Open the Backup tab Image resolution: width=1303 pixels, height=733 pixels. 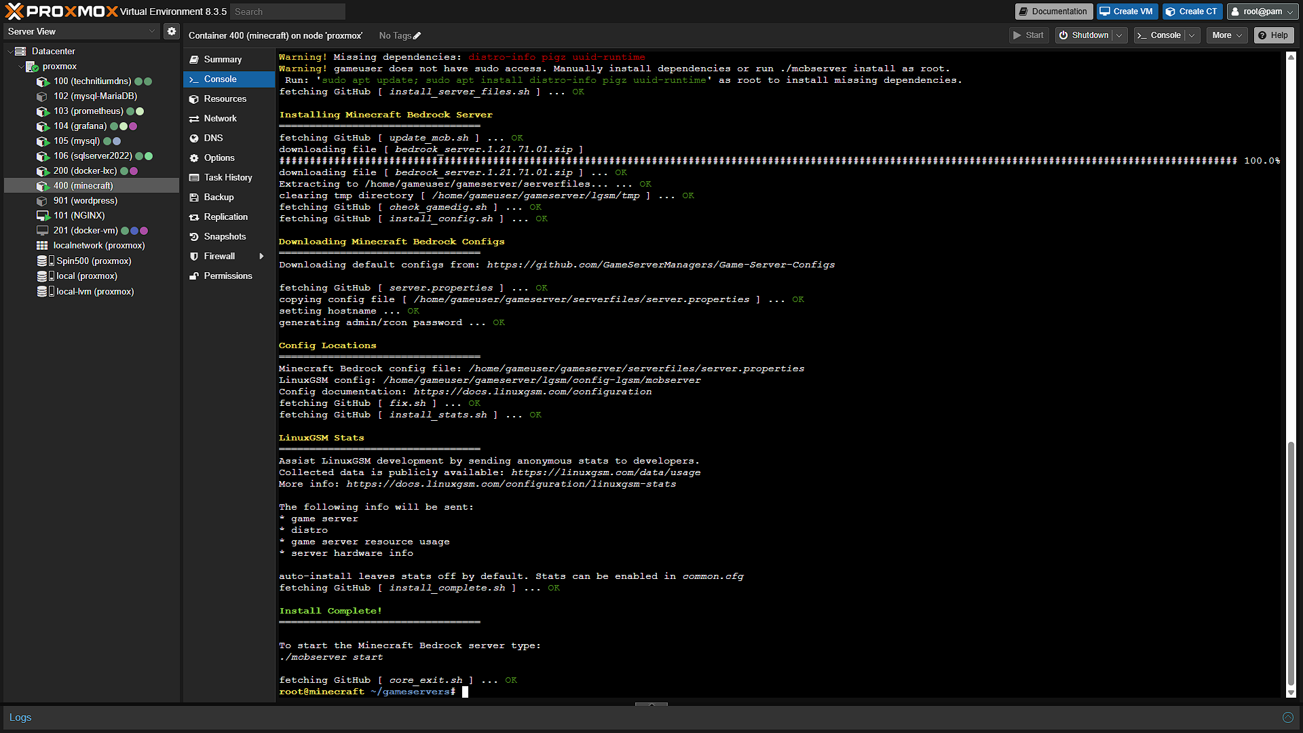[229, 198]
